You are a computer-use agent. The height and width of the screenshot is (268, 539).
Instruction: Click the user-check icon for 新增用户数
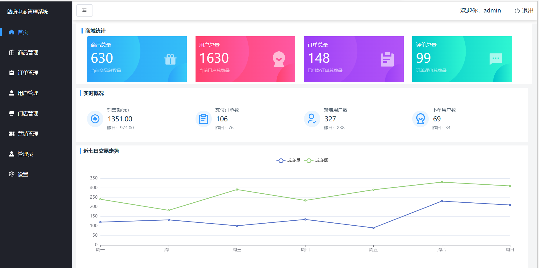click(312, 119)
